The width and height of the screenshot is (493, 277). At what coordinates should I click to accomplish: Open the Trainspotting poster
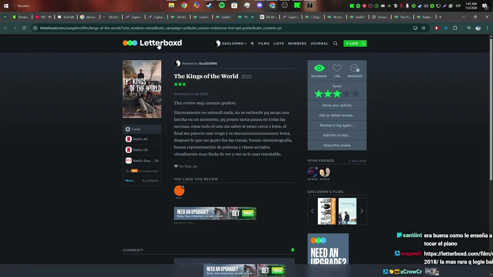pyautogui.click(x=327, y=211)
